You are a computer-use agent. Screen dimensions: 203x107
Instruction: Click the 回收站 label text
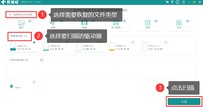pos(18,88)
